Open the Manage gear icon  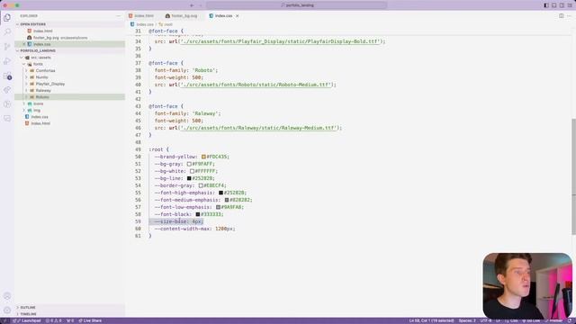tap(7, 310)
